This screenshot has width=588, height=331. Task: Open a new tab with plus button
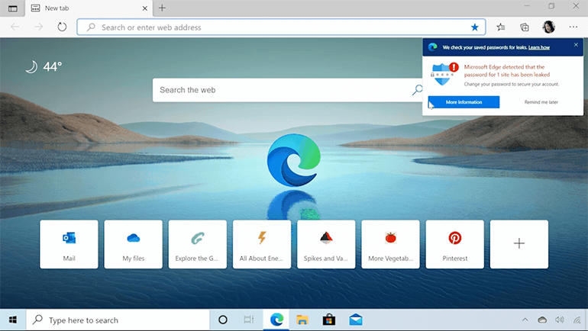[x=162, y=8]
